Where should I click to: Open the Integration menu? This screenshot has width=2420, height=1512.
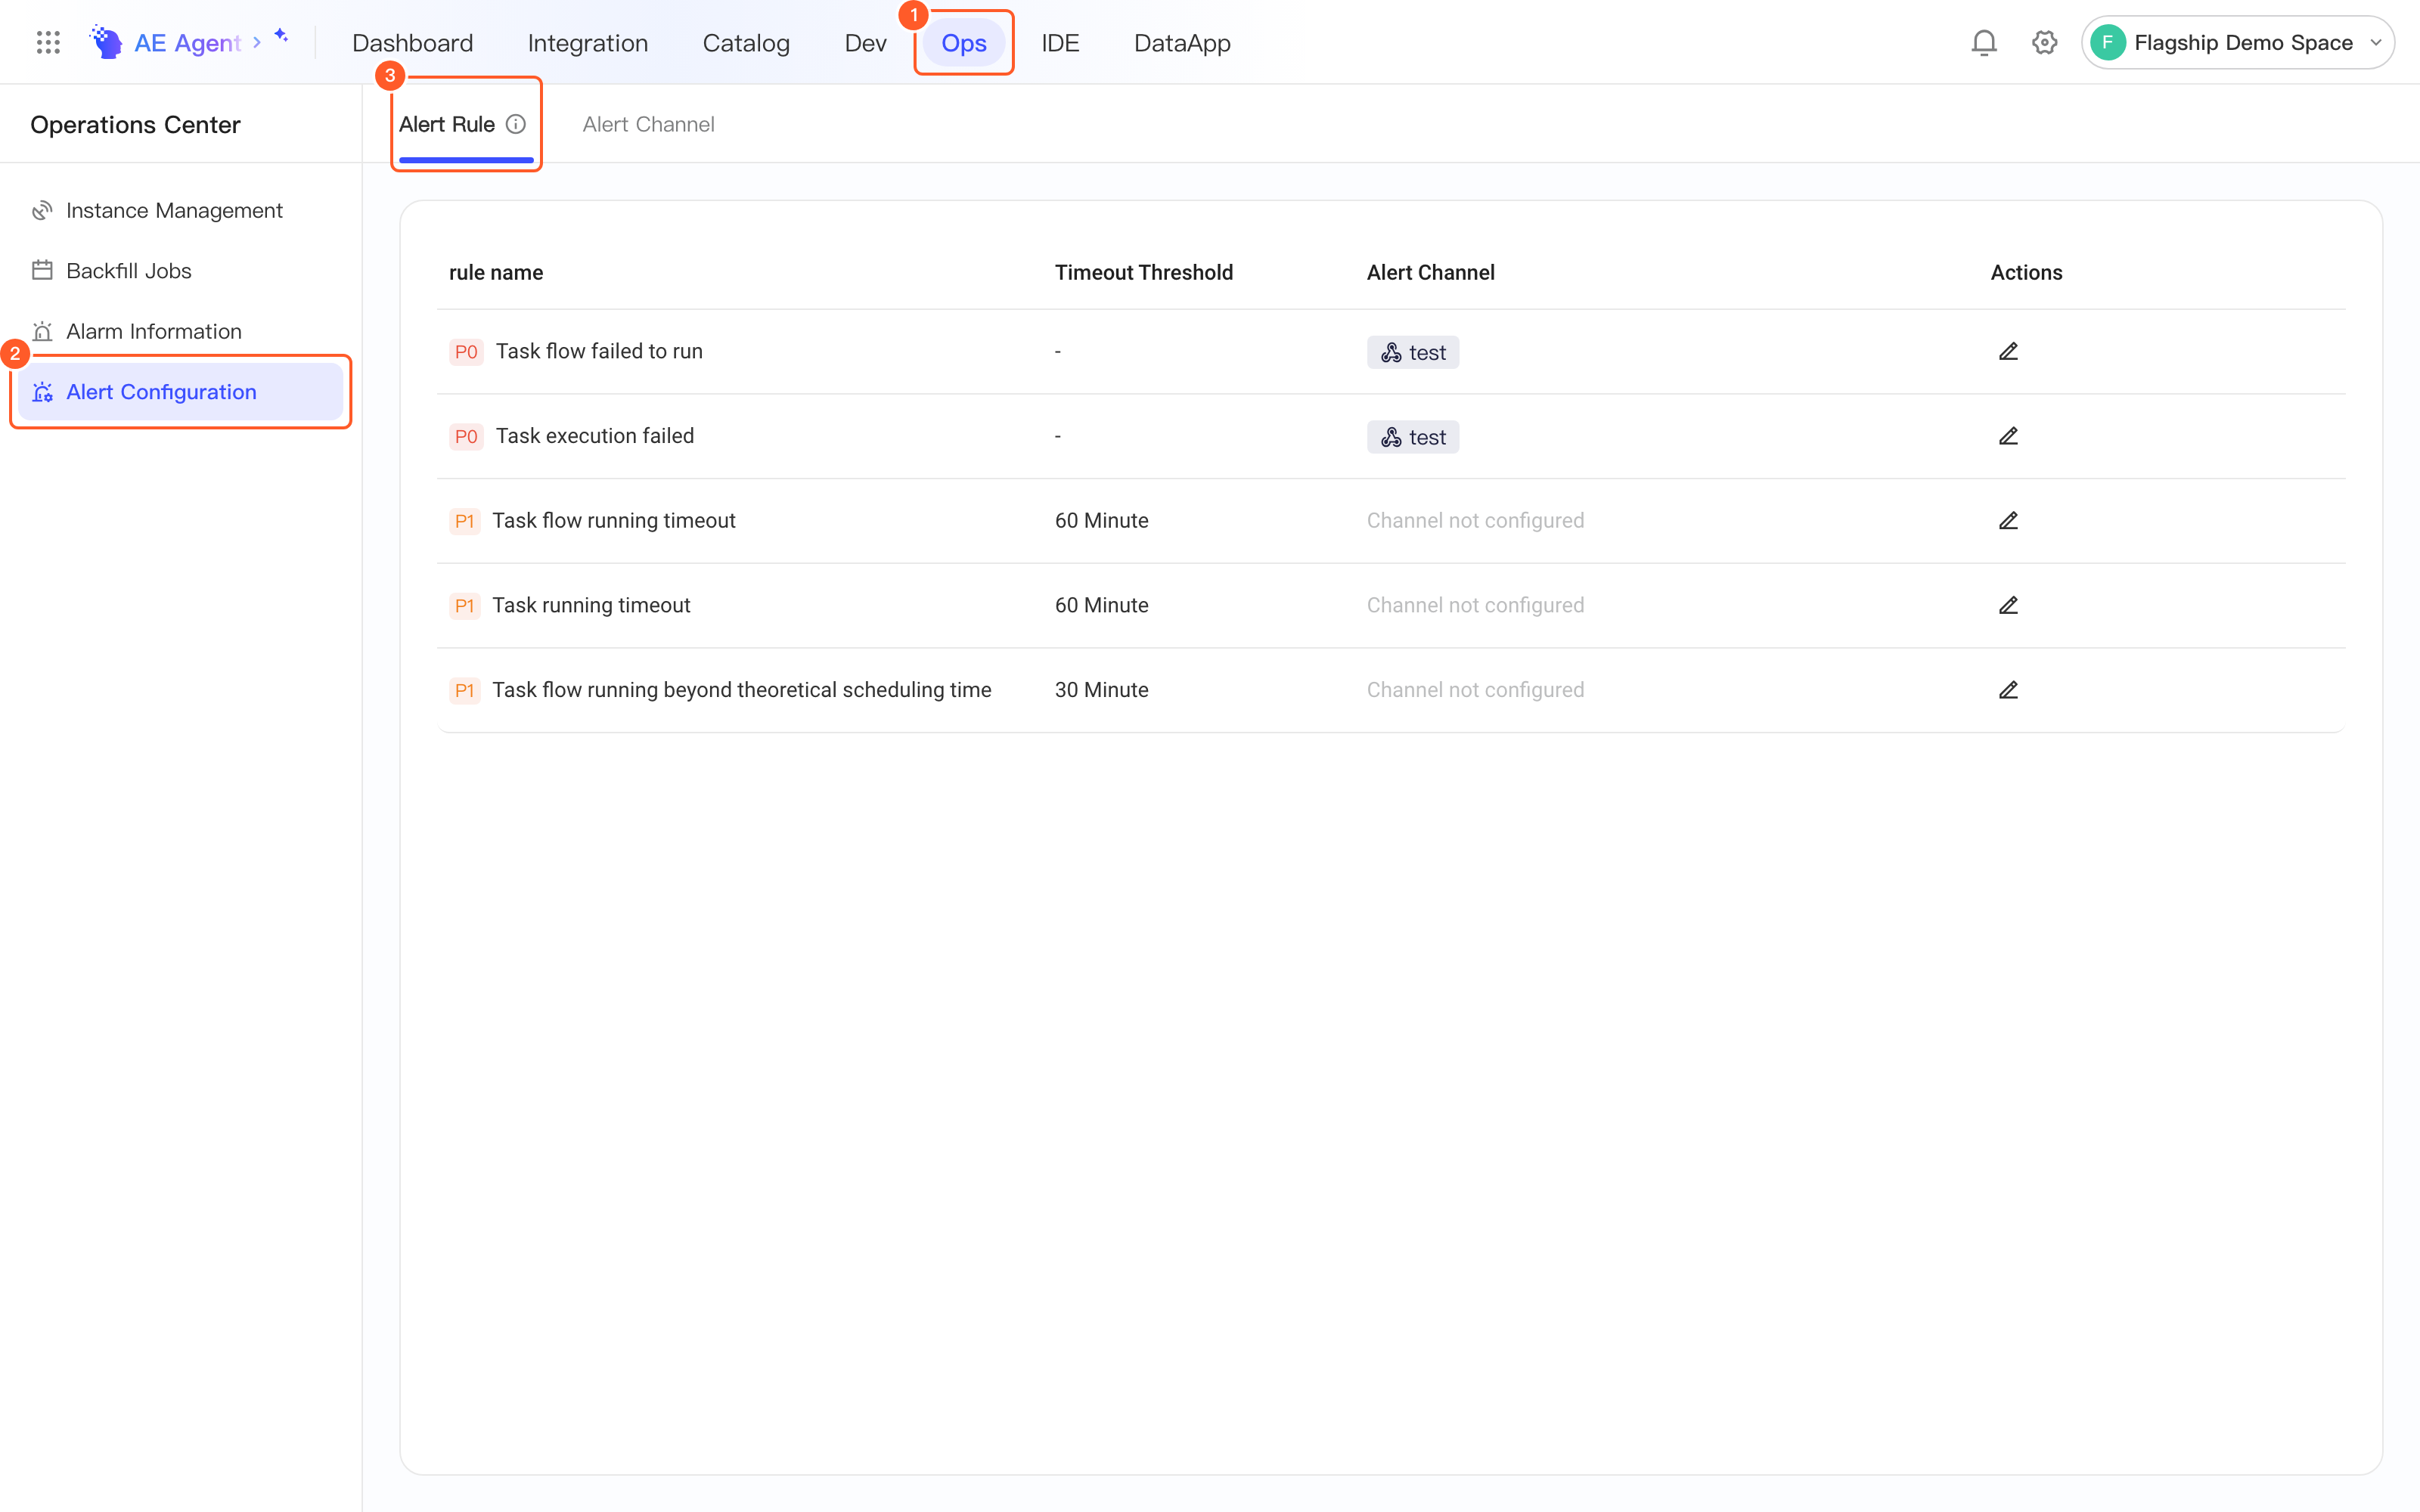pos(588,43)
